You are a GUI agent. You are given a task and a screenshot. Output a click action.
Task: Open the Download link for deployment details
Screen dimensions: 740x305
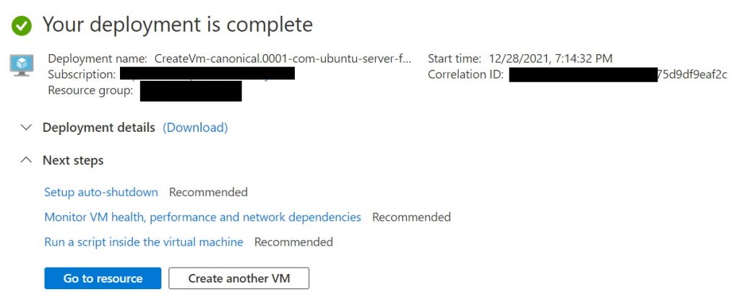tap(195, 128)
